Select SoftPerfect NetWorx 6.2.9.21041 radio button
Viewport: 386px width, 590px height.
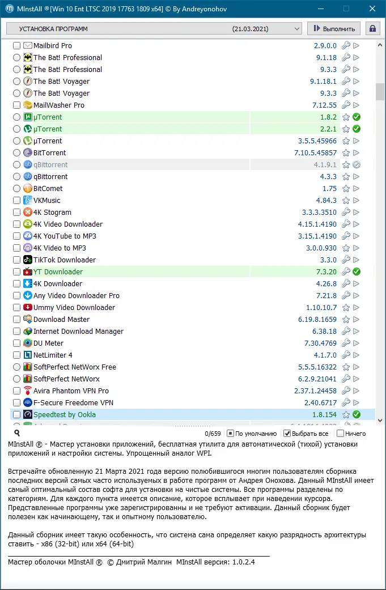[16, 379]
